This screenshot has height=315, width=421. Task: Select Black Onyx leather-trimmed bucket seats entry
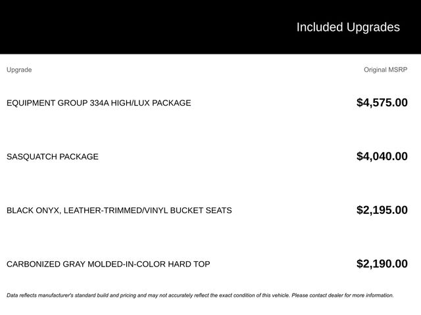point(119,210)
